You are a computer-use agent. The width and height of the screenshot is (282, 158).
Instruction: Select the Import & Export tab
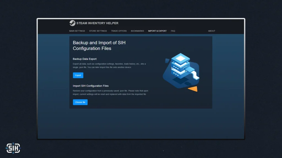click(157, 31)
